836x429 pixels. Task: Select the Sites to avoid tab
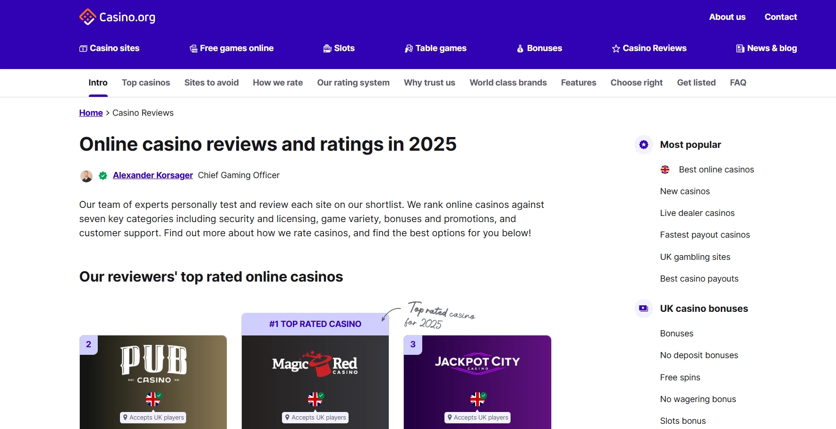211,83
